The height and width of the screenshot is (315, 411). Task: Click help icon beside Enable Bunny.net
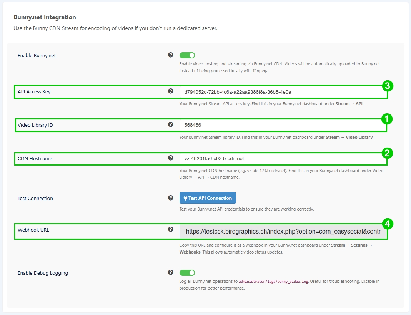pos(171,55)
